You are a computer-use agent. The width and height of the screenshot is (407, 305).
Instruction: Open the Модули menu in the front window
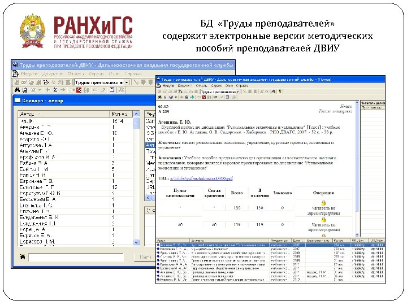tap(168, 85)
